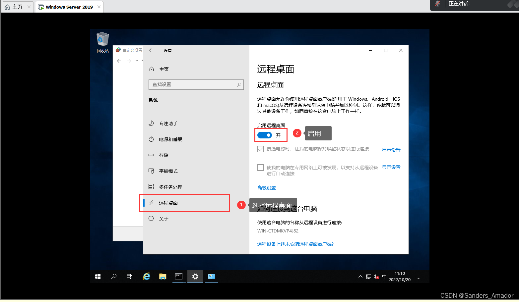Open Command Prompt taskbar icon
This screenshot has height=302, width=519.
coord(179,277)
